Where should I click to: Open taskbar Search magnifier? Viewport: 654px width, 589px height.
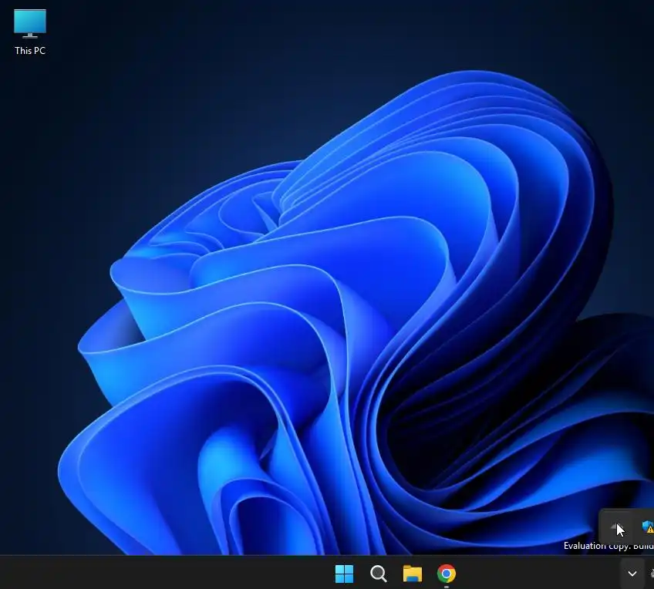click(x=379, y=574)
